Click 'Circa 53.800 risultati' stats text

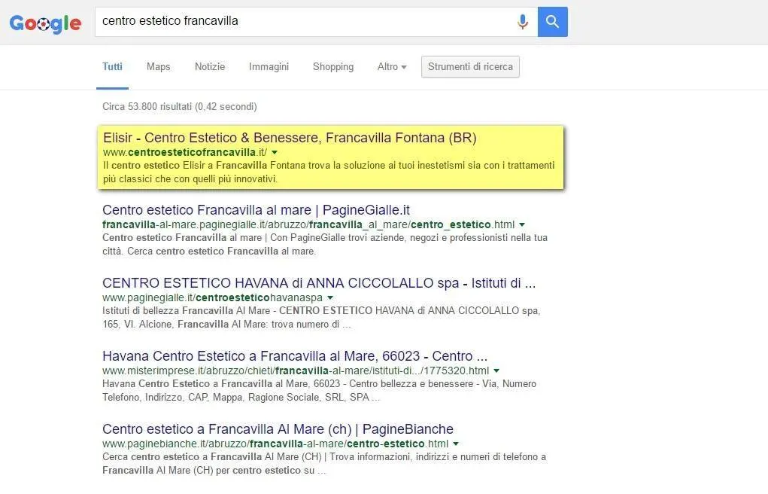tap(179, 106)
